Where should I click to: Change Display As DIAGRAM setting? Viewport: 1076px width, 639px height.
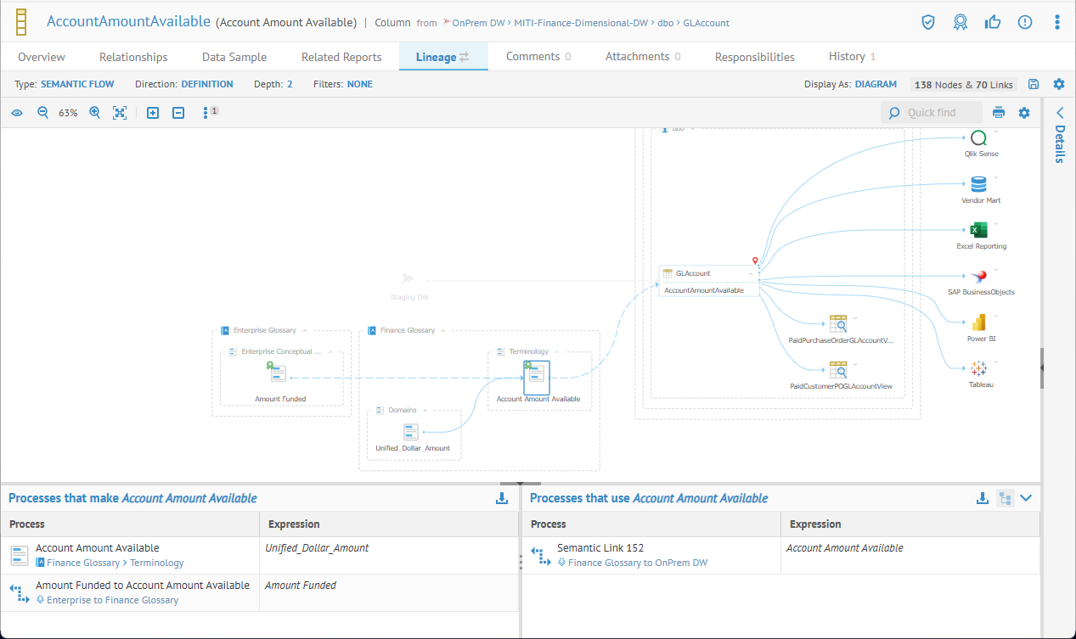click(x=876, y=84)
